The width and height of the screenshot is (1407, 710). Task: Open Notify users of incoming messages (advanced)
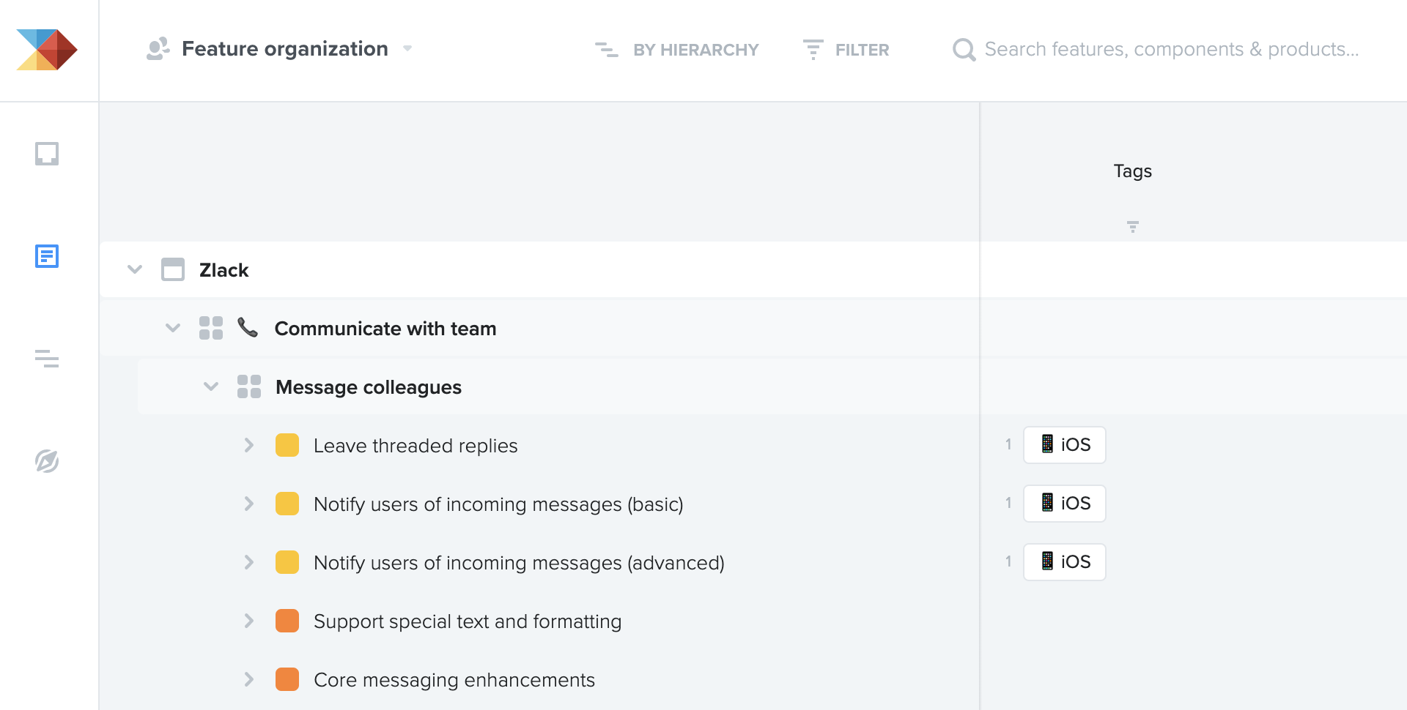519,563
